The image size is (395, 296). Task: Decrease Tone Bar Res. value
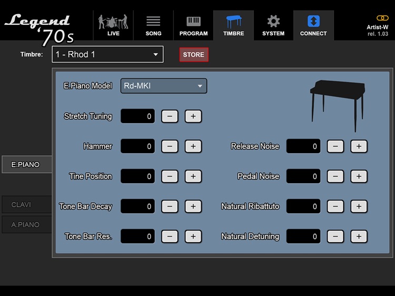(x=170, y=236)
